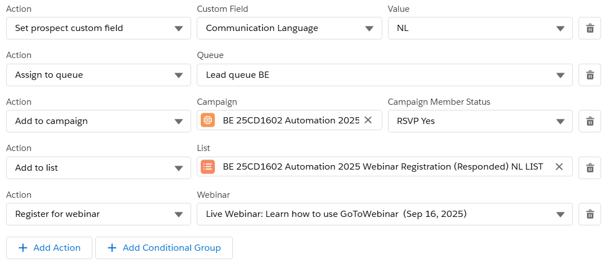Click the orange list icon
Screen dimensions: 605x262
point(207,166)
